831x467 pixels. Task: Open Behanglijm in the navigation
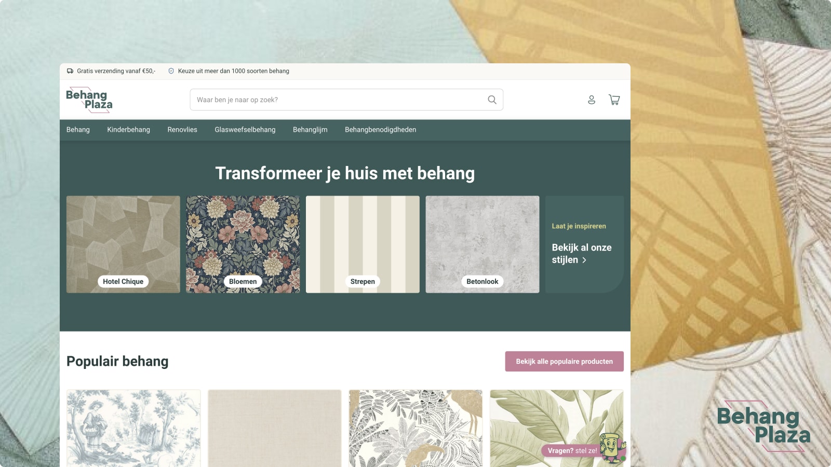310,130
